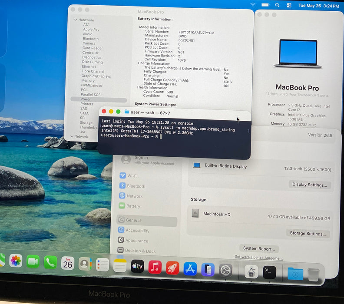Select Ethernet in System Information sidebar
This screenshot has width=344, height=304.
[x=89, y=66]
